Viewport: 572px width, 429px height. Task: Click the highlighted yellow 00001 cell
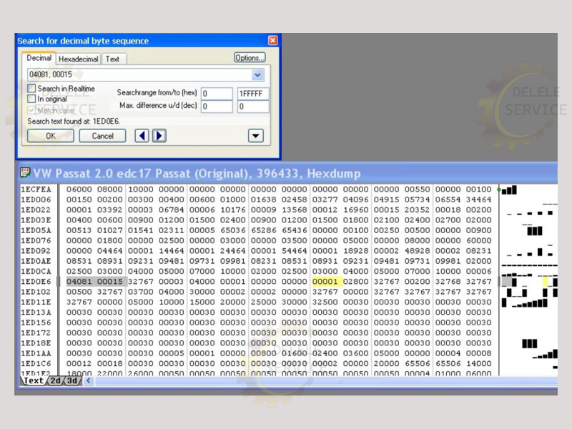[324, 282]
